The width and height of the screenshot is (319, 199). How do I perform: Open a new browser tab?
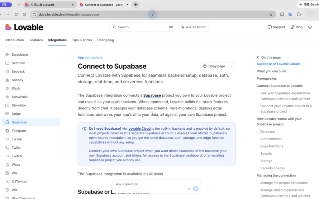136,4
